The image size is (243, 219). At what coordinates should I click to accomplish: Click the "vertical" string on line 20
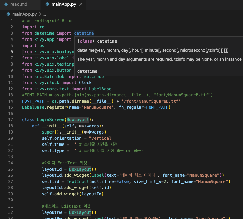[x=101, y=138]
